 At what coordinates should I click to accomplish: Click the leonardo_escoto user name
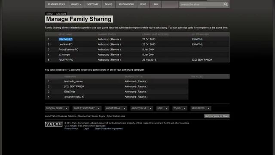[x=73, y=81]
